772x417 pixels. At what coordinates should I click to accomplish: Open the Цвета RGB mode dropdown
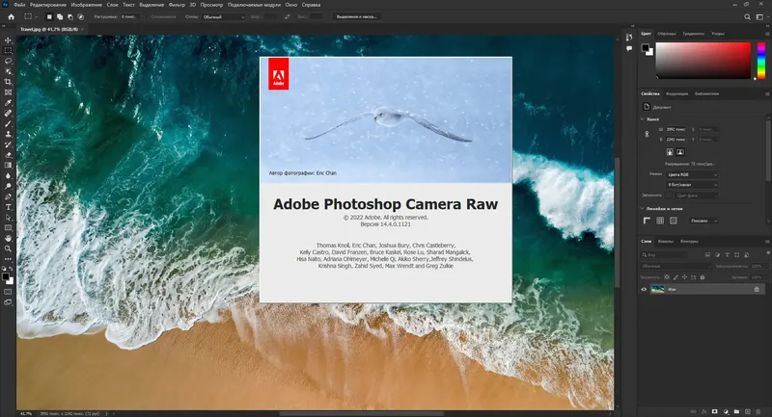pos(692,174)
